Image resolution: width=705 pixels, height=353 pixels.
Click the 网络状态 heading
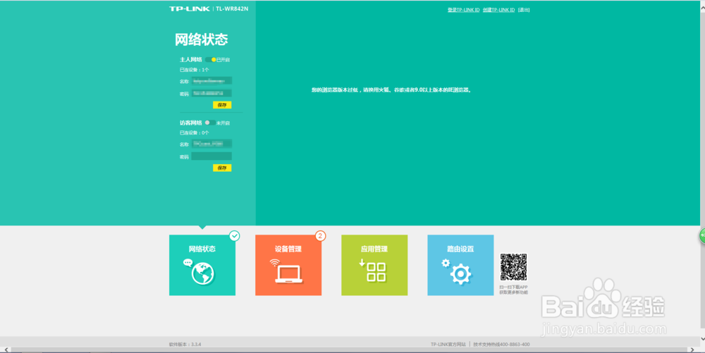pyautogui.click(x=202, y=39)
